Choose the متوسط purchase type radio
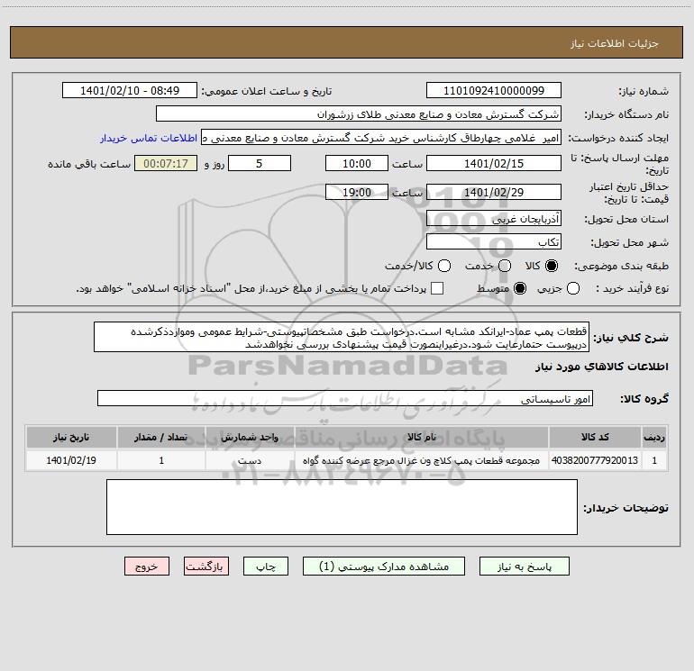 point(520,288)
